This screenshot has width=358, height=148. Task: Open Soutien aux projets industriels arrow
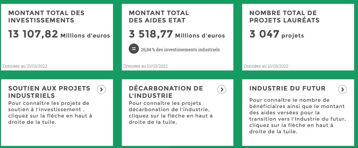(x=101, y=89)
